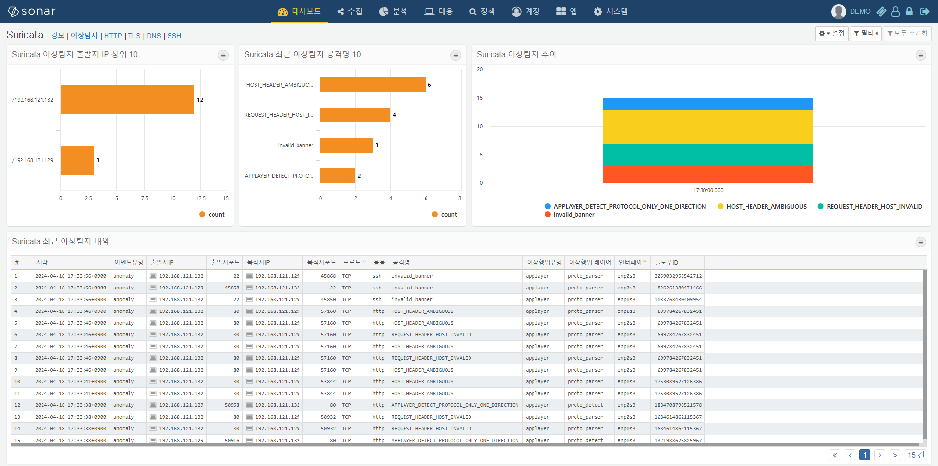Switch to the DNS tab
The height and width of the screenshot is (466, 938).
click(154, 36)
